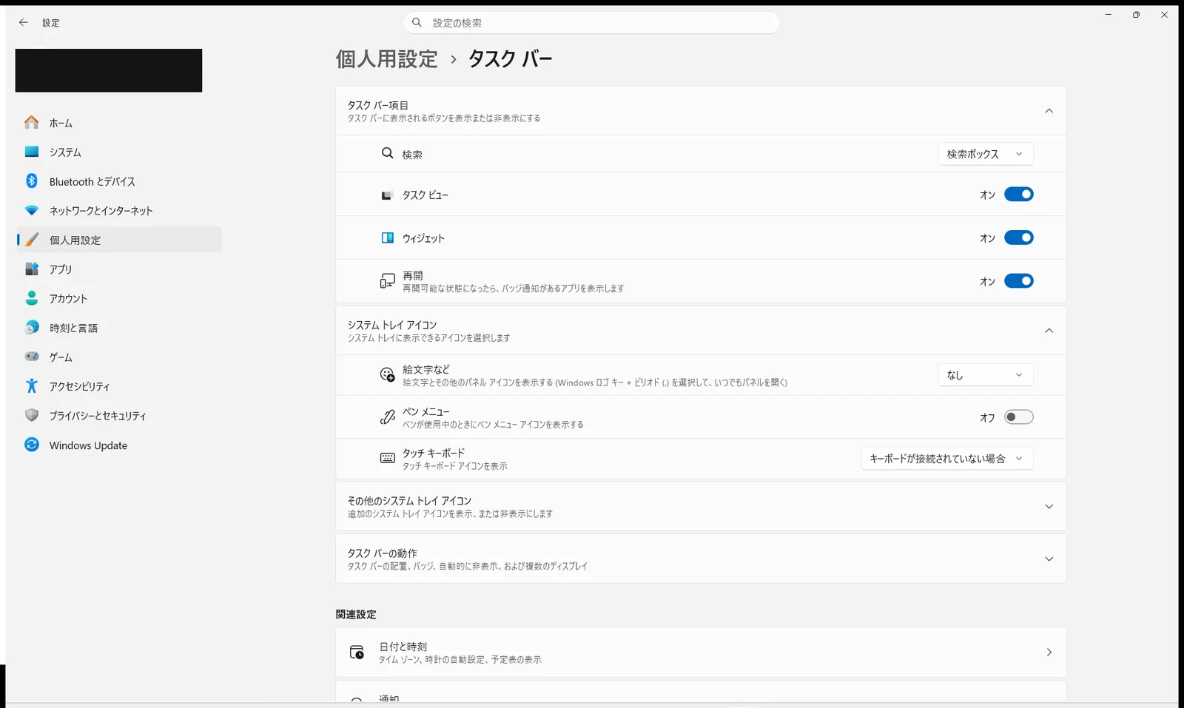Image resolution: width=1184 pixels, height=708 pixels.
Task: Expand その他のシステム トレイ アイコン chevron
Action: click(1049, 507)
